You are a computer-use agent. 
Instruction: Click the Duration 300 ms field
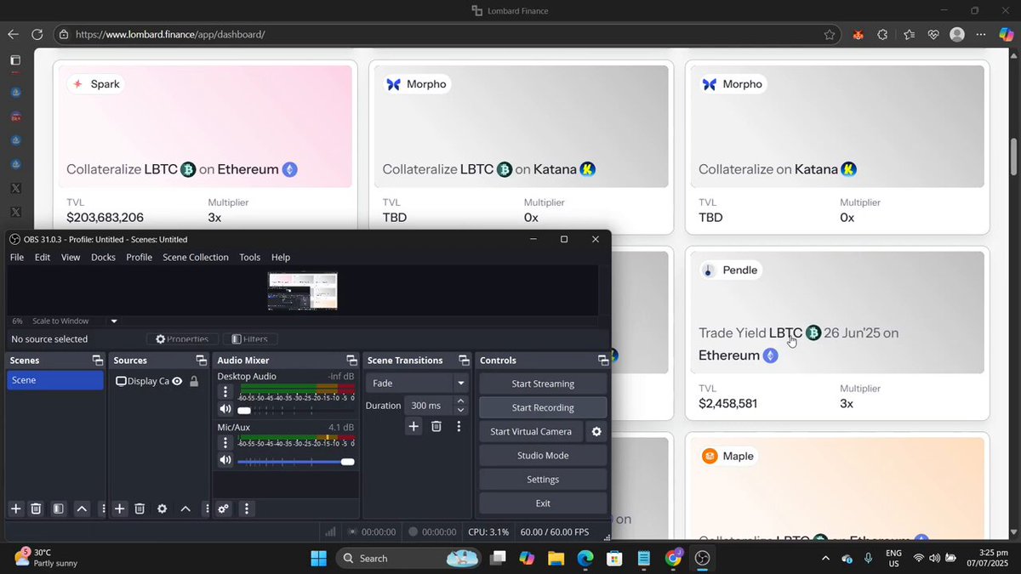pyautogui.click(x=429, y=406)
